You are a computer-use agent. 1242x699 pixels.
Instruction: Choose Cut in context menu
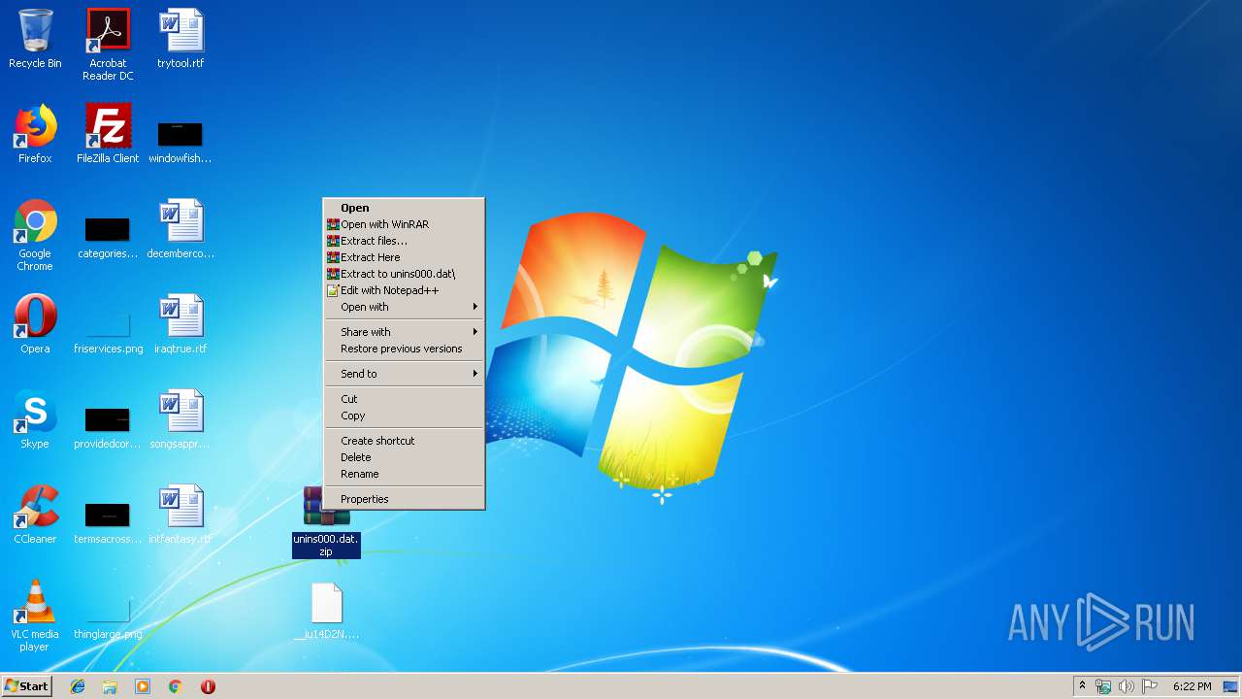(x=404, y=399)
